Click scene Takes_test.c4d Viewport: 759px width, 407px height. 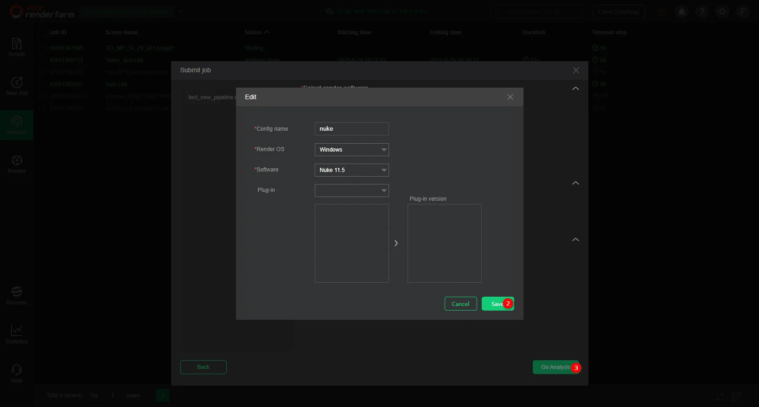point(124,60)
